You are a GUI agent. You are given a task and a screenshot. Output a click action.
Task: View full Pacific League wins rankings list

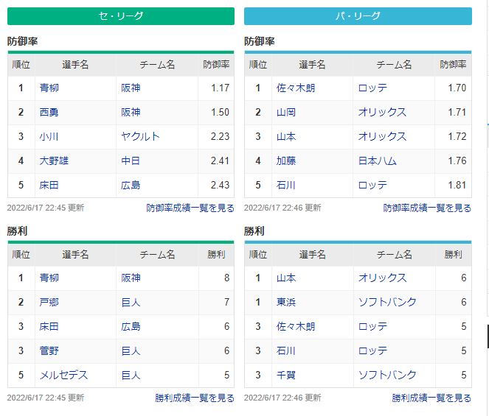431,398
